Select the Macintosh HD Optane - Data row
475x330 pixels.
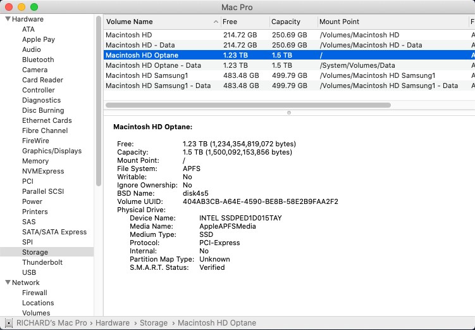289,65
